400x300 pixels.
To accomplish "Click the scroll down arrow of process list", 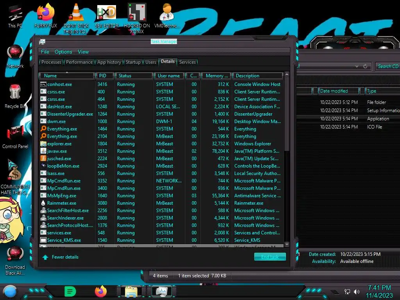I will pyautogui.click(x=287, y=245).
